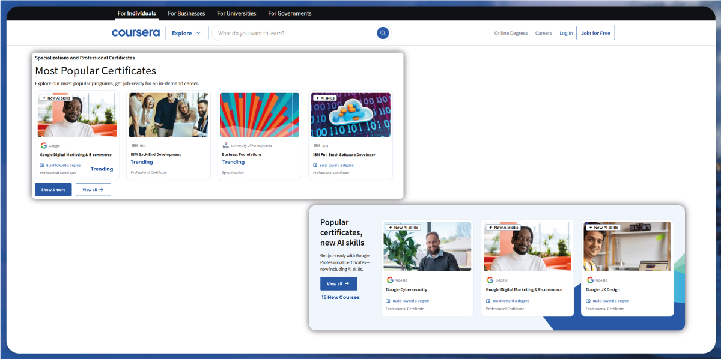Open the Business Foundations title

coord(242,154)
